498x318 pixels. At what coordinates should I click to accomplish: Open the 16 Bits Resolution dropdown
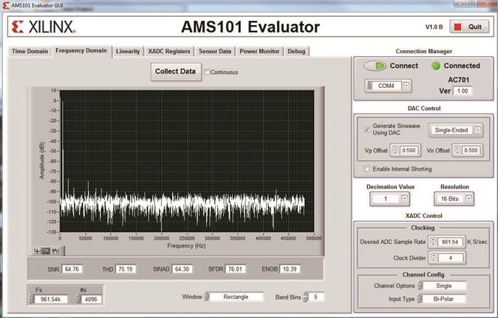click(x=468, y=198)
